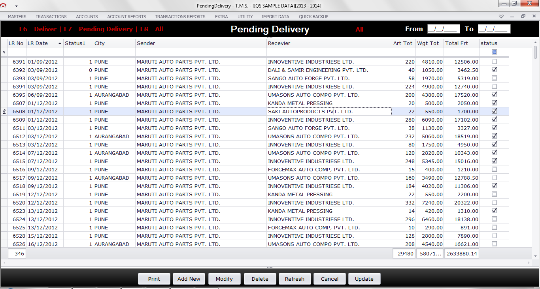The width and height of the screenshot is (540, 289).
Task: Sort by the City column header
Action: pyautogui.click(x=114, y=43)
